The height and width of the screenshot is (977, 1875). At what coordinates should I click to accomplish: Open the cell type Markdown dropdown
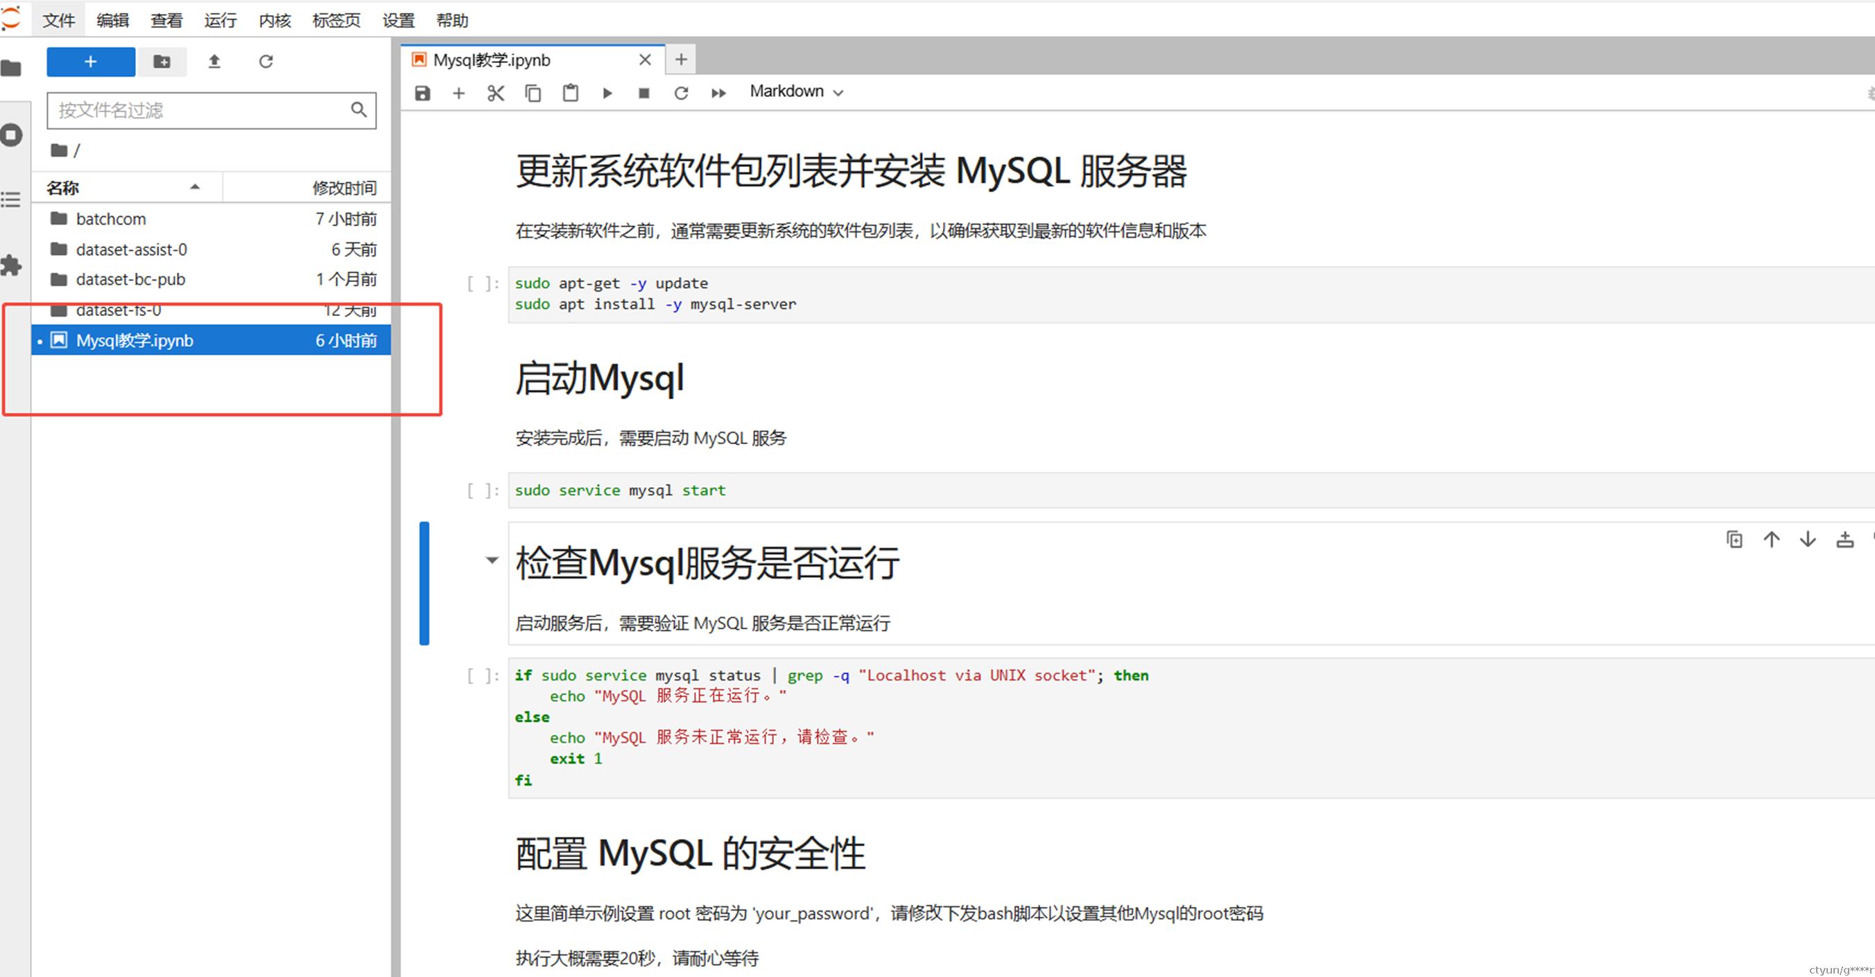[796, 91]
